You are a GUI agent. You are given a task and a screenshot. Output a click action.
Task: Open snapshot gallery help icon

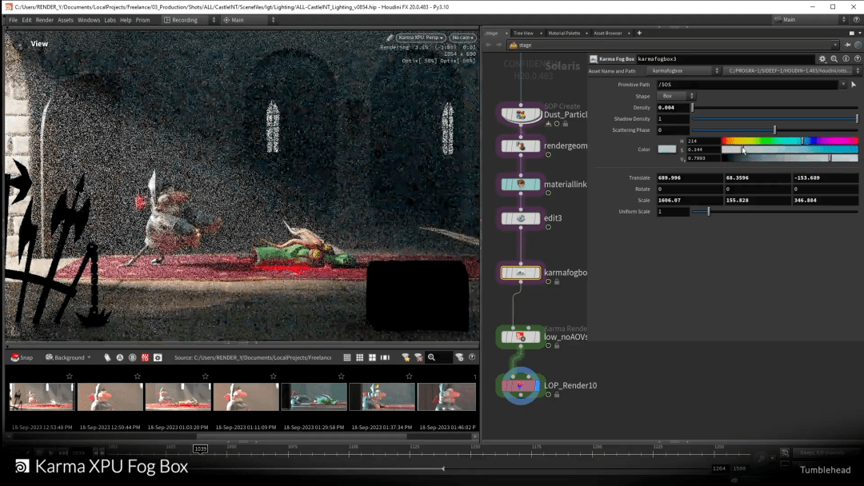pos(472,357)
